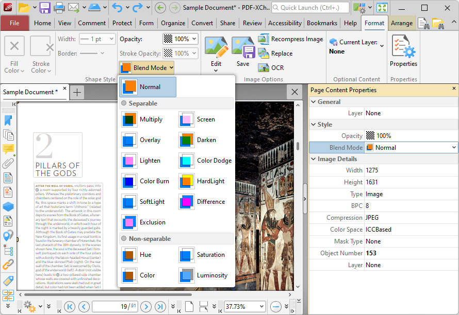
Task: Choose the Color Dodge blend mode
Action: point(205,161)
